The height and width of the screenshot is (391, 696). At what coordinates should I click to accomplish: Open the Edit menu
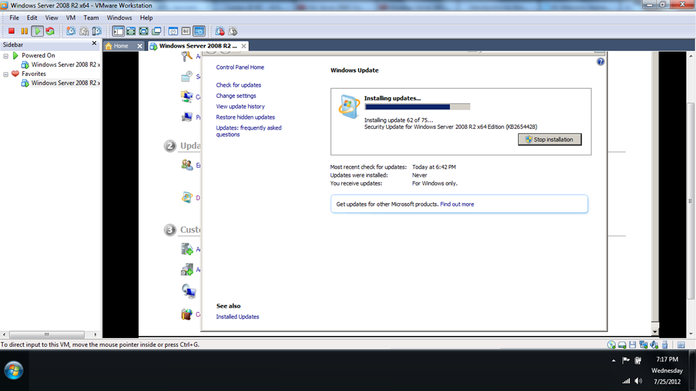(x=32, y=18)
